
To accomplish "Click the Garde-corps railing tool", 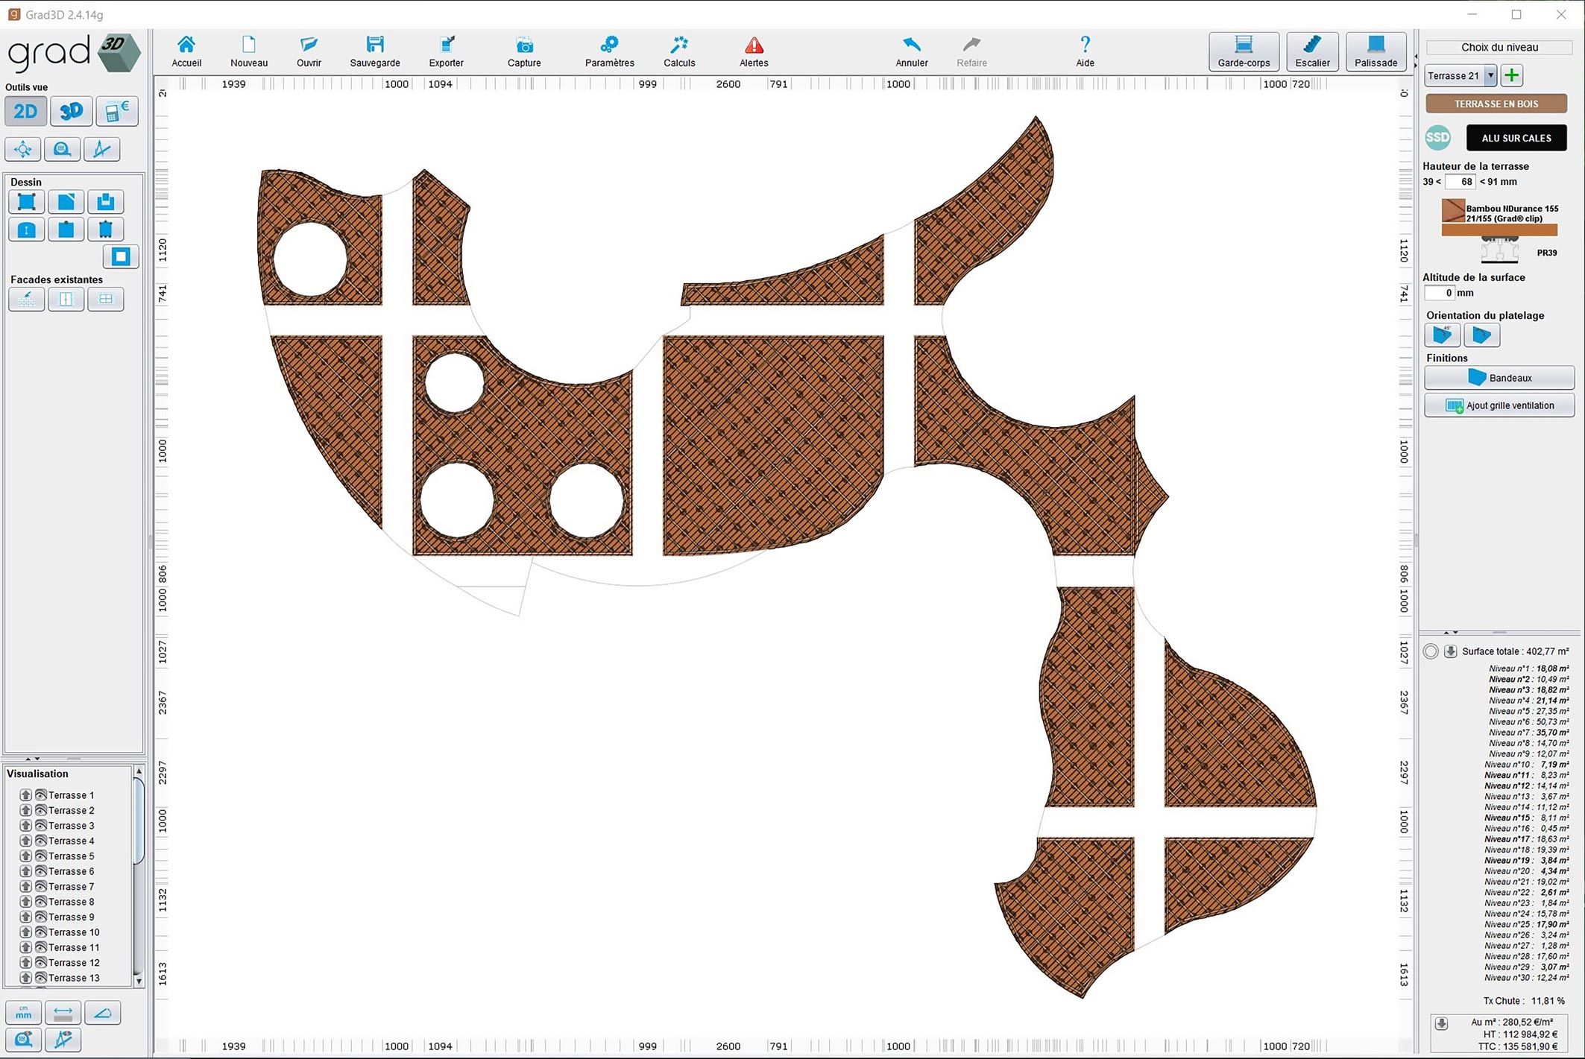I will (1244, 51).
